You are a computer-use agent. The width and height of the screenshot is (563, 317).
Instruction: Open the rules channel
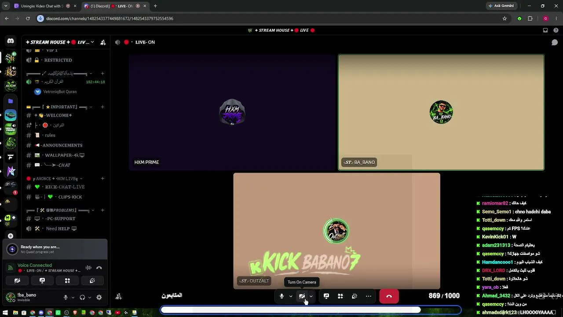click(x=65, y=135)
